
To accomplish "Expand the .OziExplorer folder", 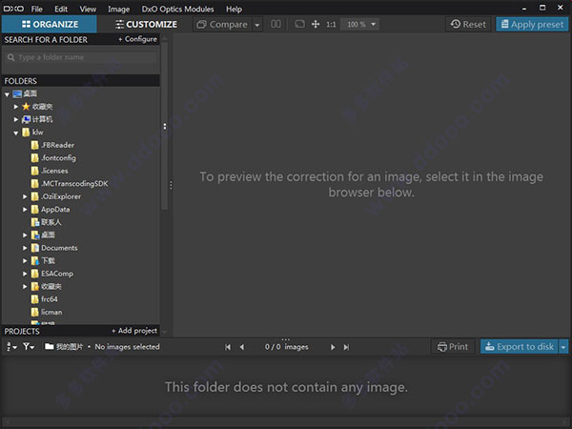I will pyautogui.click(x=25, y=196).
